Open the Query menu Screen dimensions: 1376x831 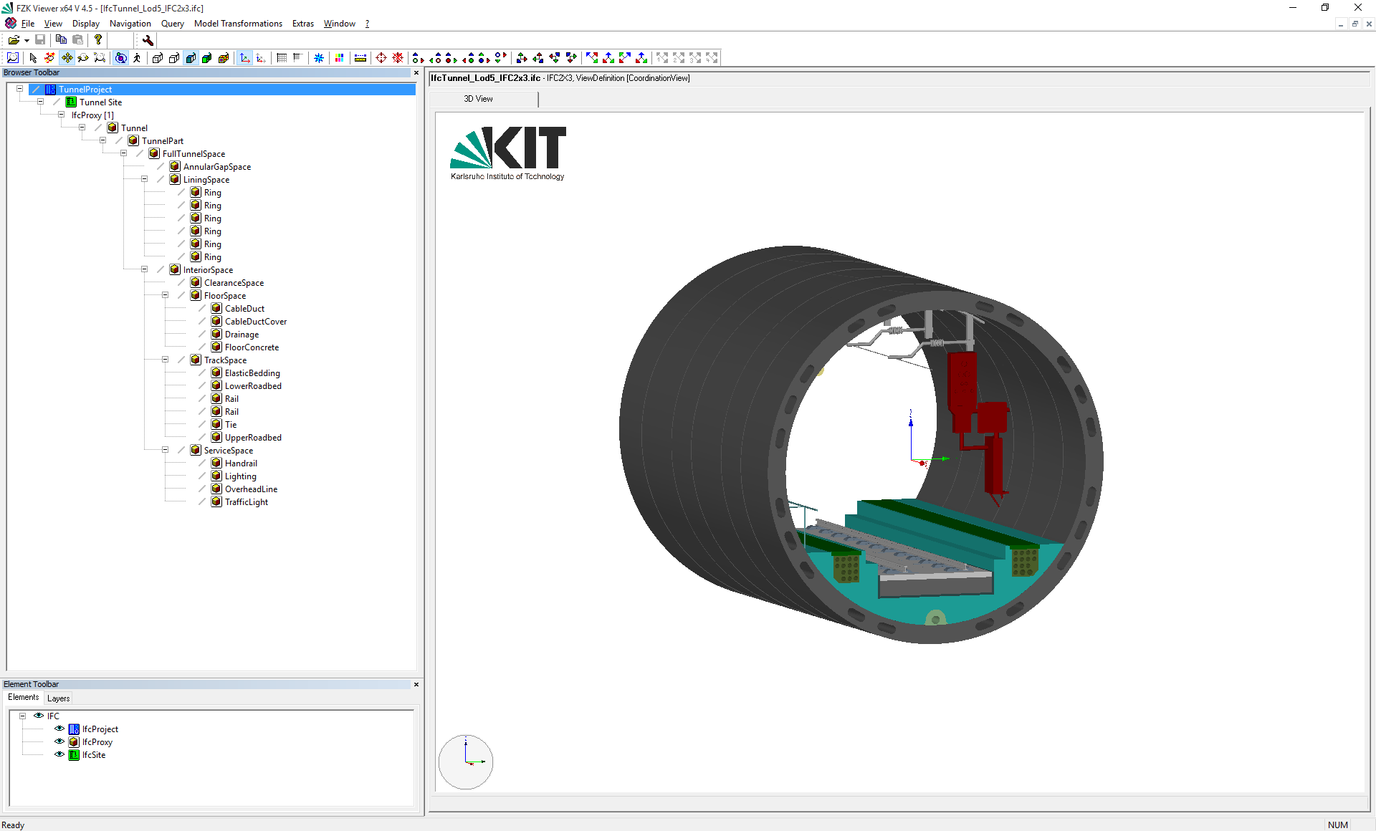click(173, 24)
